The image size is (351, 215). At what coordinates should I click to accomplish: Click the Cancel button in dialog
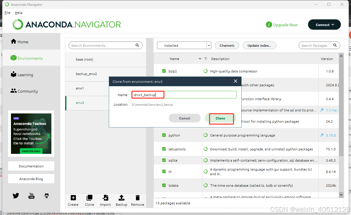(185, 118)
